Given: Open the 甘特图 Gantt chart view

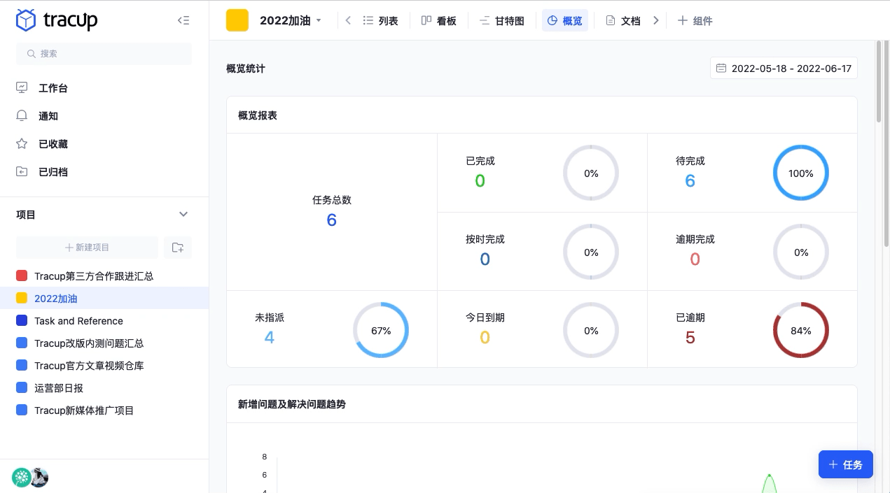Looking at the screenshot, I should coord(501,20).
